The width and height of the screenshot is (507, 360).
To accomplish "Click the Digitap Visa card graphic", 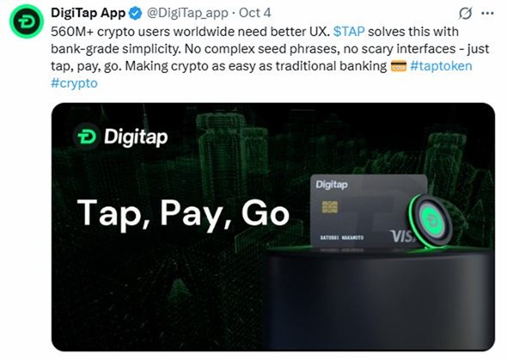I will pos(369,212).
